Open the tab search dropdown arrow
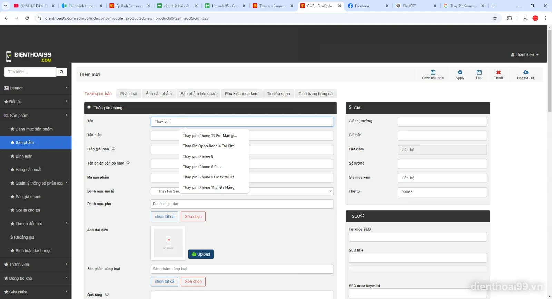Image resolution: width=552 pixels, height=299 pixels. 6,6
